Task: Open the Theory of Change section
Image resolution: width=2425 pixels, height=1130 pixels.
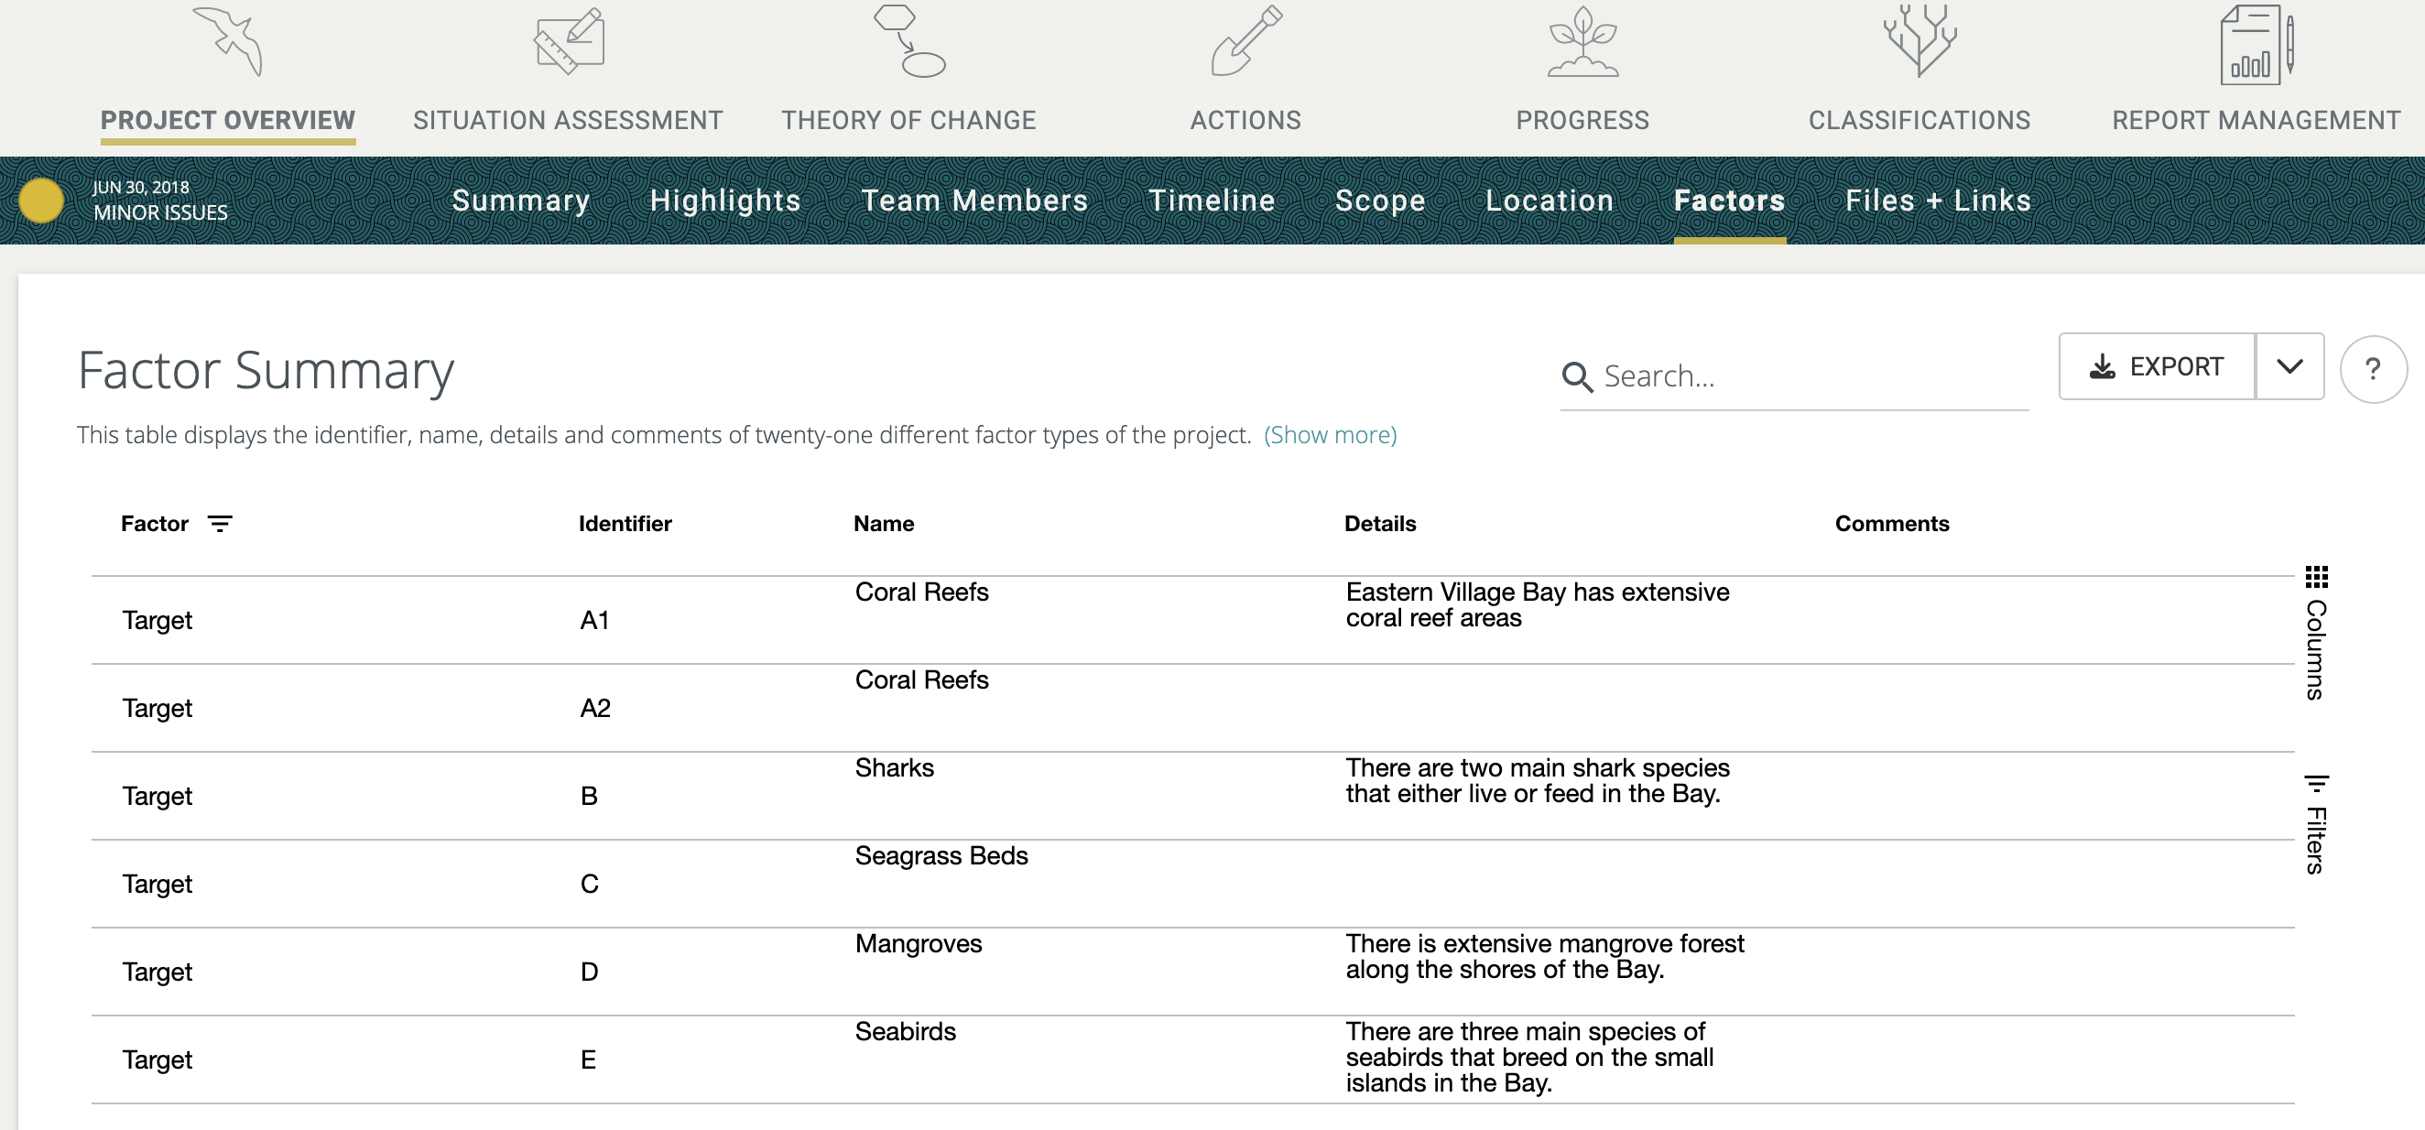Action: click(908, 120)
